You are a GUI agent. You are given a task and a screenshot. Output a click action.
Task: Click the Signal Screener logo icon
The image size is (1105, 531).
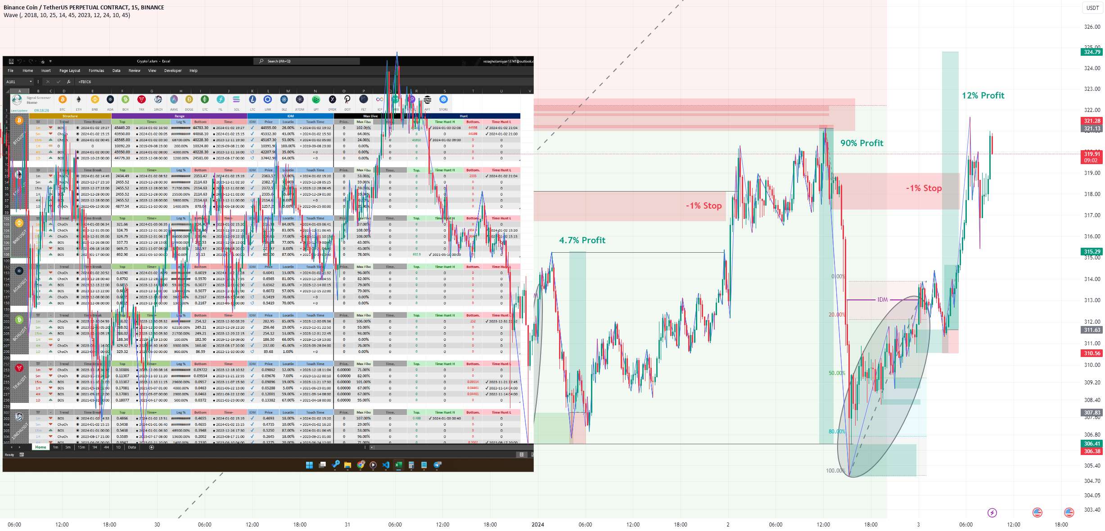click(17, 100)
